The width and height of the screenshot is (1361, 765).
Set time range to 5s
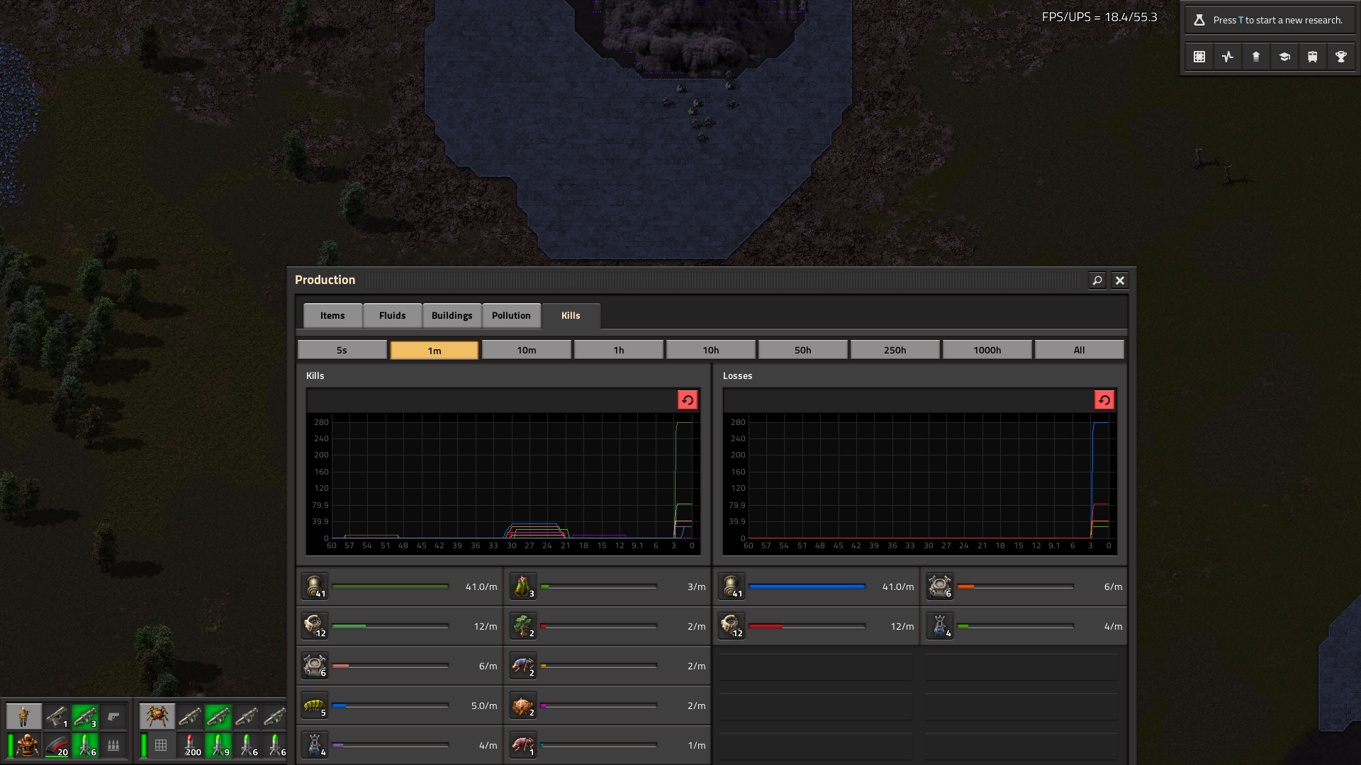[342, 350]
